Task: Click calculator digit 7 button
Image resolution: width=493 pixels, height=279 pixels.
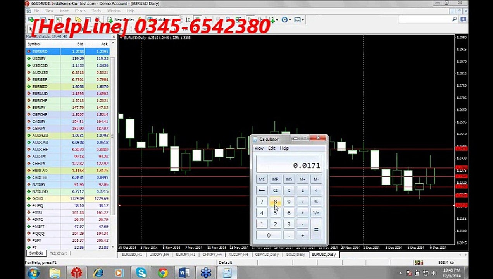Action: (262, 202)
